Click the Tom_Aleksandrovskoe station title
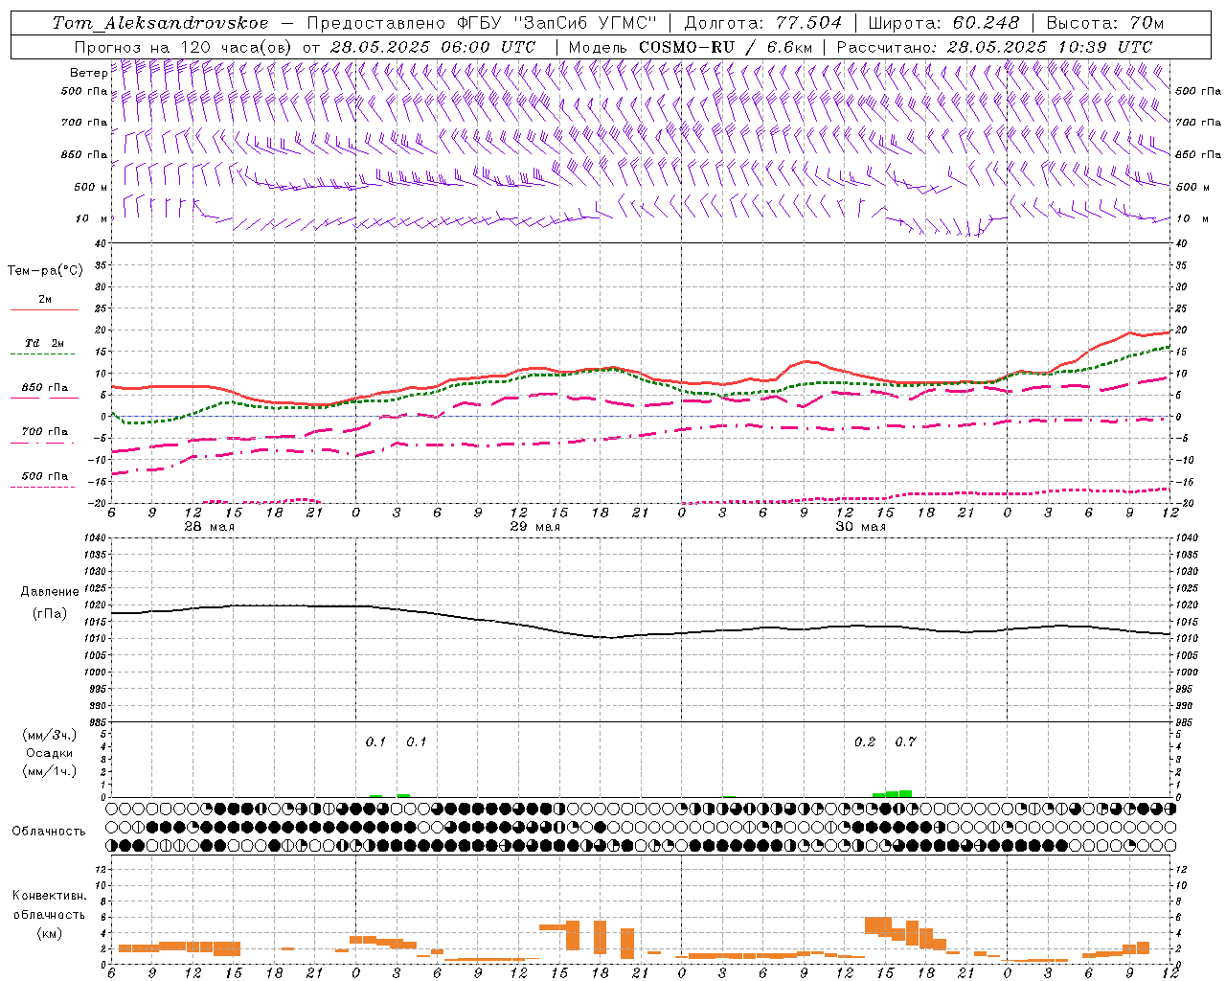Image resolution: width=1226 pixels, height=981 pixels. pos(161,23)
